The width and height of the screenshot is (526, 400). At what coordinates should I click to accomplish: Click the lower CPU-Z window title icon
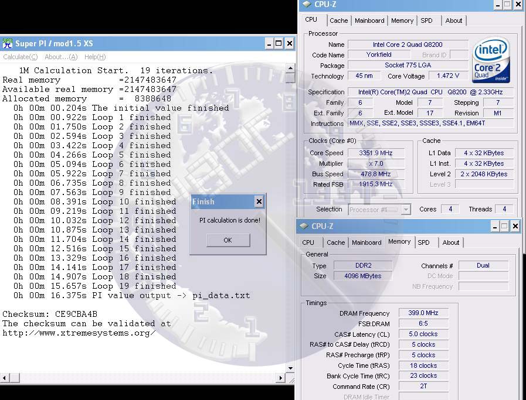(x=304, y=226)
